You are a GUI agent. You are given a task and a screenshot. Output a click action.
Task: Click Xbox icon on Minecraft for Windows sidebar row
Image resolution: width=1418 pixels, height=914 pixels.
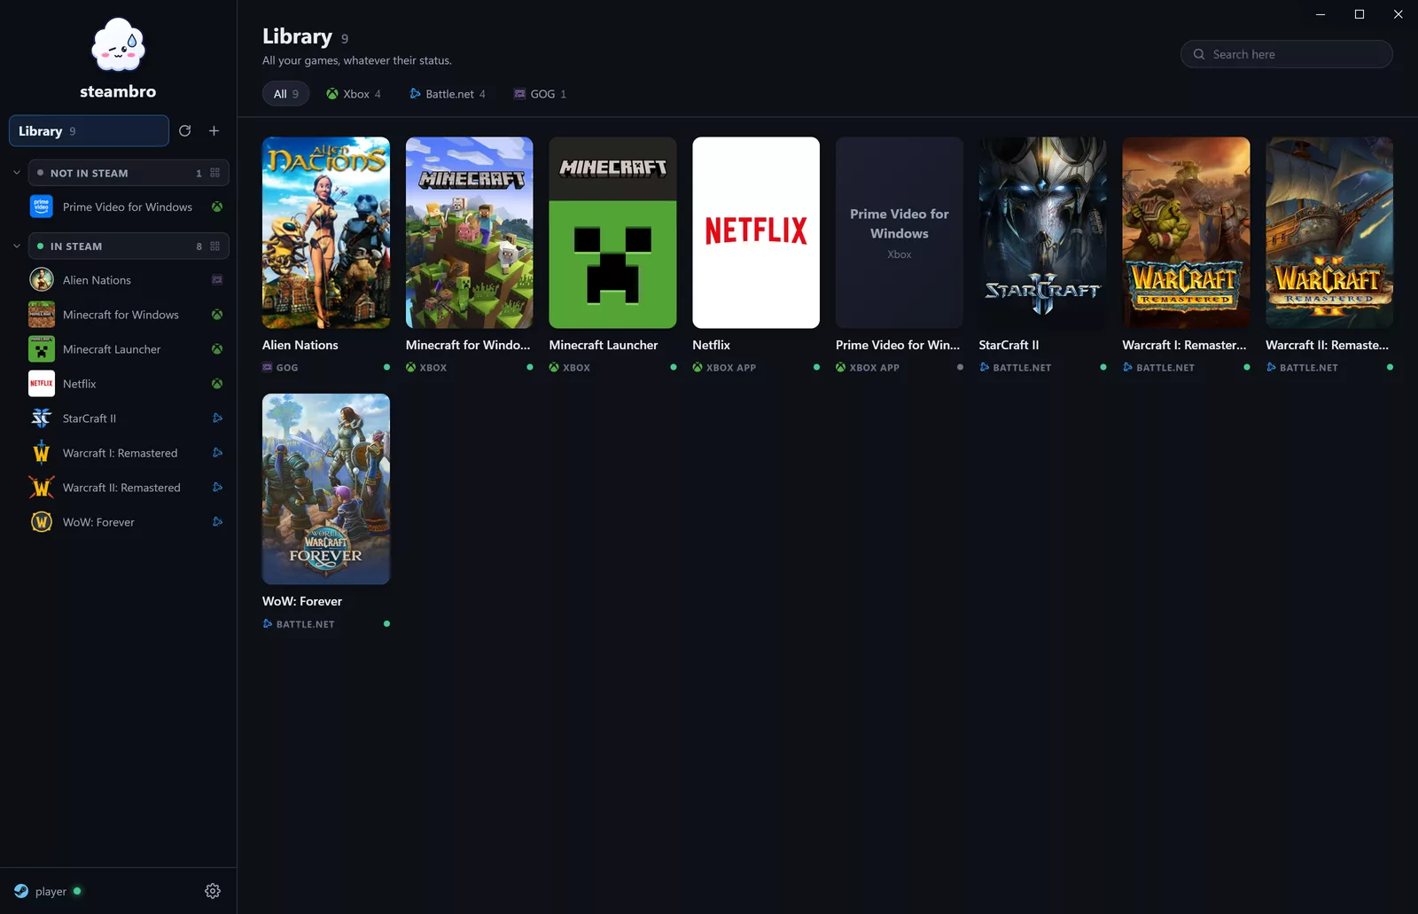point(217,315)
